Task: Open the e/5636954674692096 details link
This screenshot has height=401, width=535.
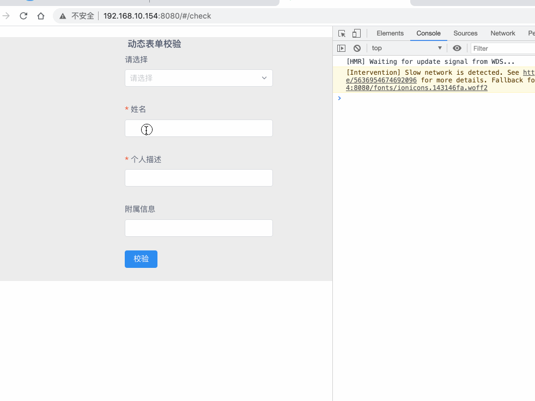Action: pos(381,80)
